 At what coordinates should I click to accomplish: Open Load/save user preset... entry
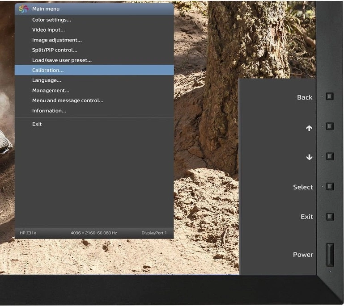tap(62, 60)
